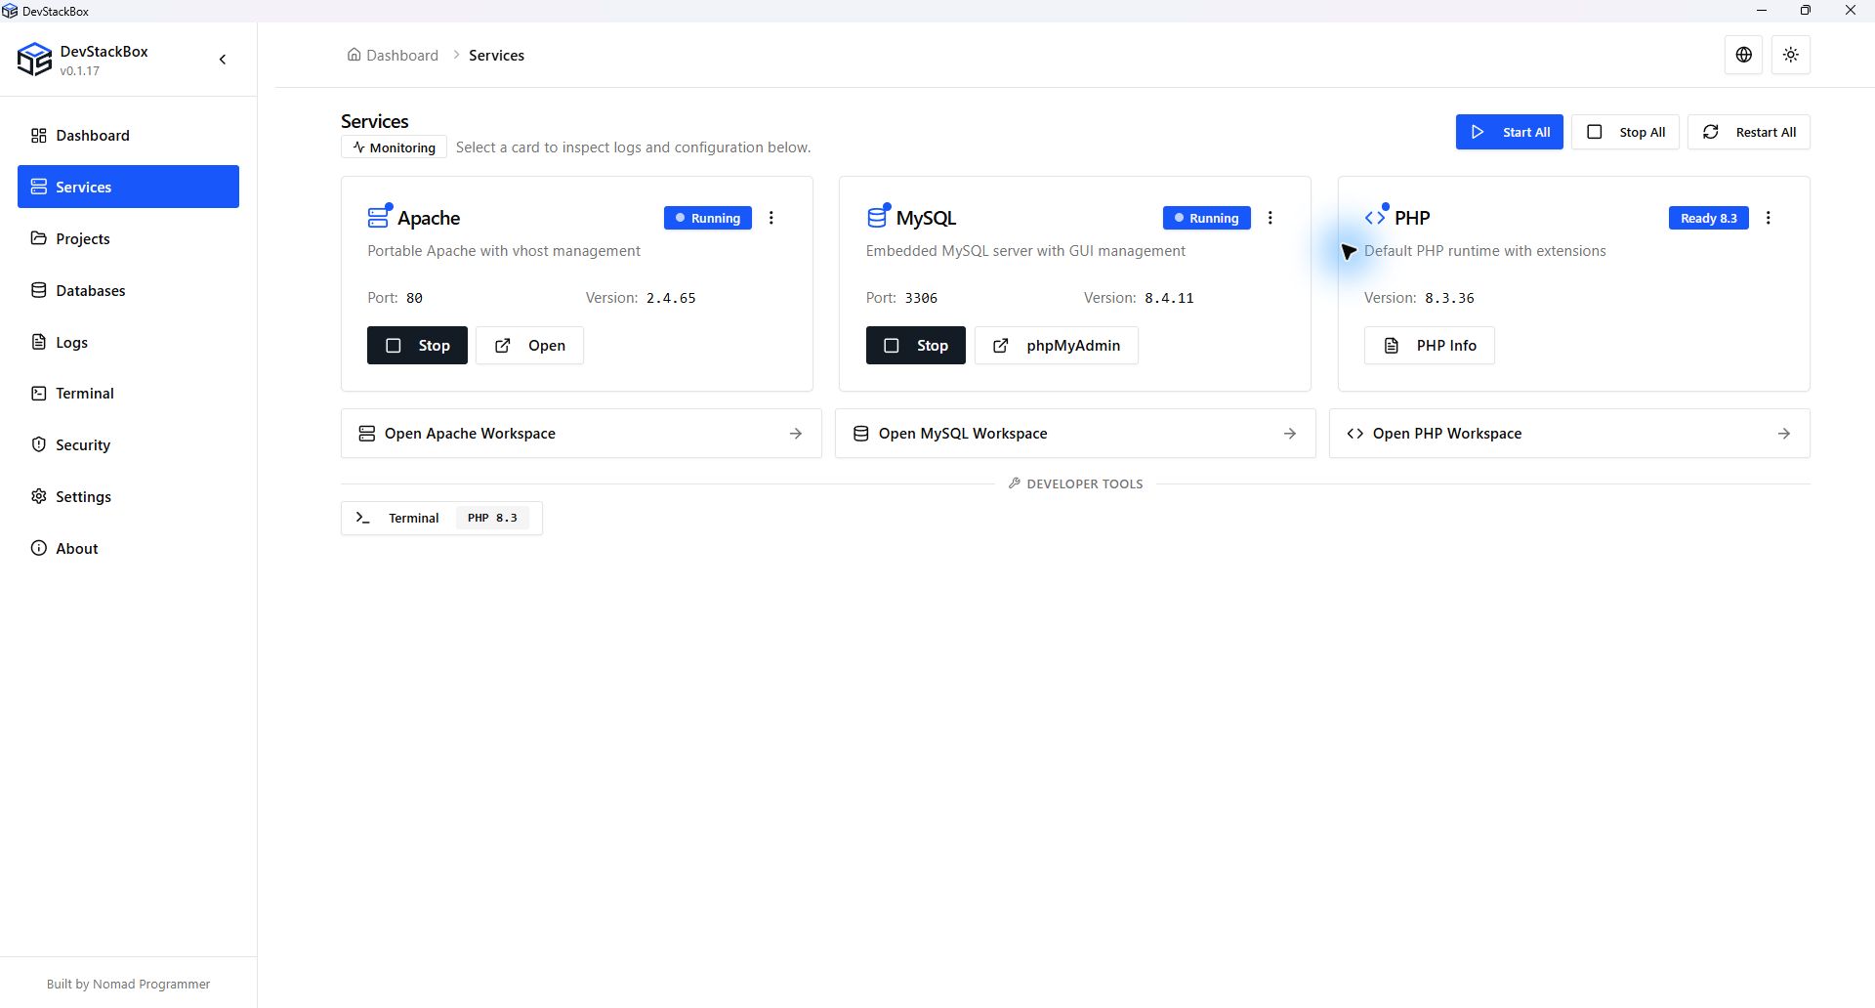Open Settings in the sidebar

pyautogui.click(x=128, y=496)
